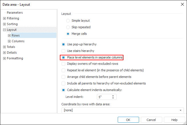The image size is (187, 125).
Task: Expand the Rows subnode
Action: [x=9, y=35]
